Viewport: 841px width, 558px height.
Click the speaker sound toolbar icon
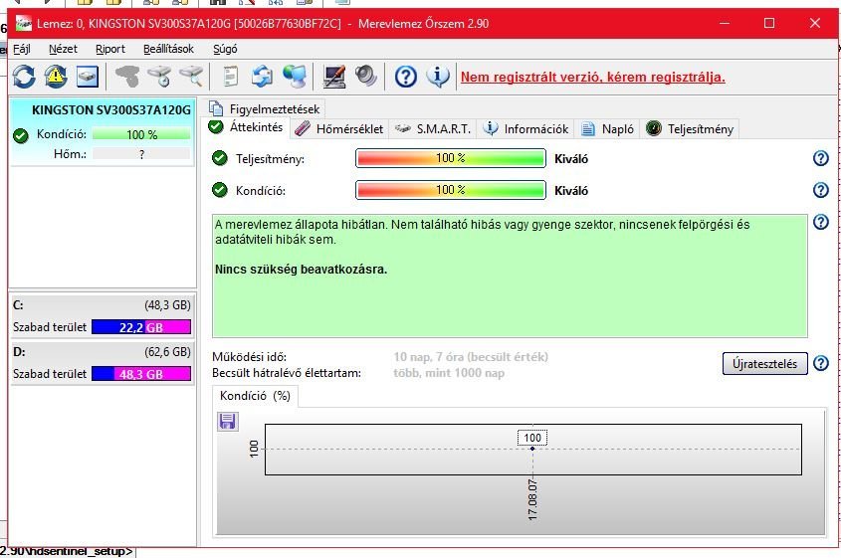point(366,77)
